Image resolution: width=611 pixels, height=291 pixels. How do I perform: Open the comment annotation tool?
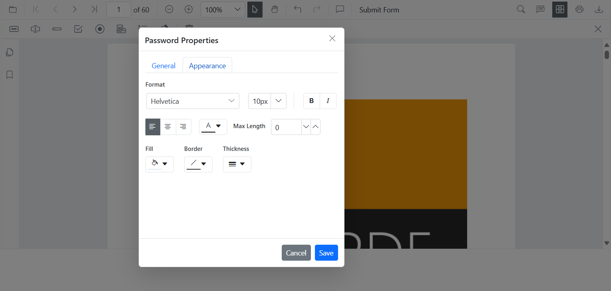(340, 10)
